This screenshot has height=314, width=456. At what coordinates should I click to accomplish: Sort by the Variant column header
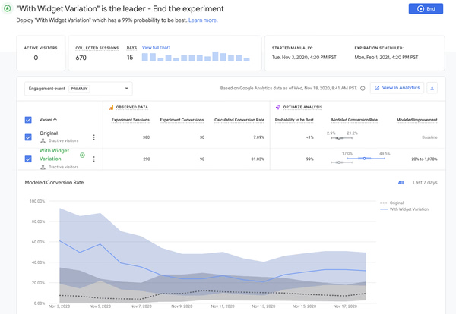pyautogui.click(x=49, y=120)
